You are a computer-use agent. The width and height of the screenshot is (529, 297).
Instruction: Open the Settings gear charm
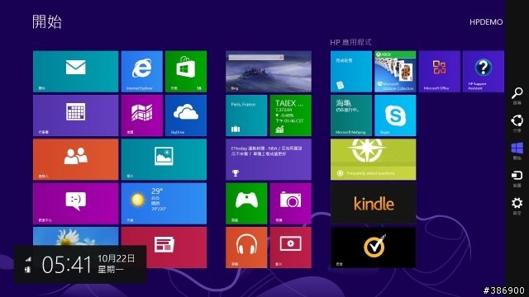[517, 206]
